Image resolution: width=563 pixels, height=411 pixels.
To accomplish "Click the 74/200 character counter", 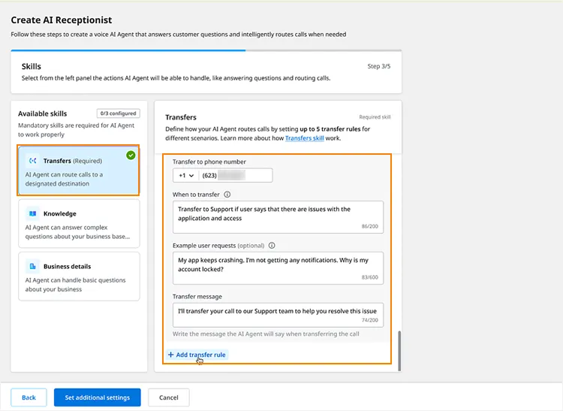I will point(369,320).
